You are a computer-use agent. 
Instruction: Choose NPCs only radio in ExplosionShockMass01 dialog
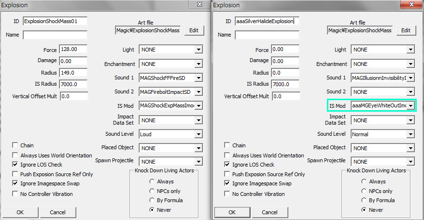(x=152, y=191)
